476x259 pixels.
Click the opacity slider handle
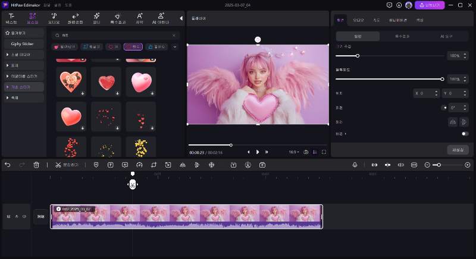tap(442, 78)
